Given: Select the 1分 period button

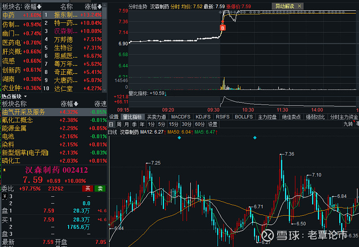Looking at the screenshot, I should click(x=151, y=125).
